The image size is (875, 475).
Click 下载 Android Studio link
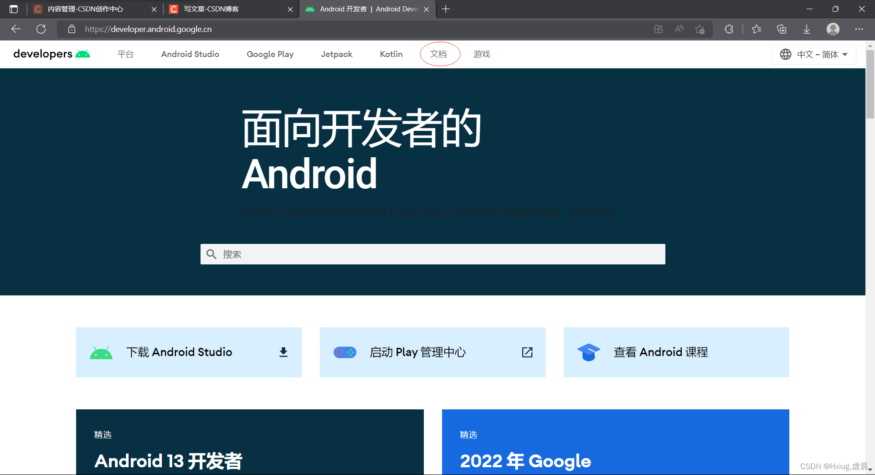pyautogui.click(x=189, y=352)
